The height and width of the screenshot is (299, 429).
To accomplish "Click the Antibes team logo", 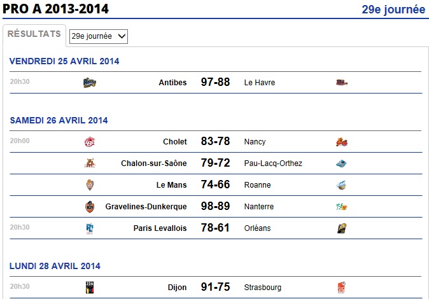I will tap(90, 82).
